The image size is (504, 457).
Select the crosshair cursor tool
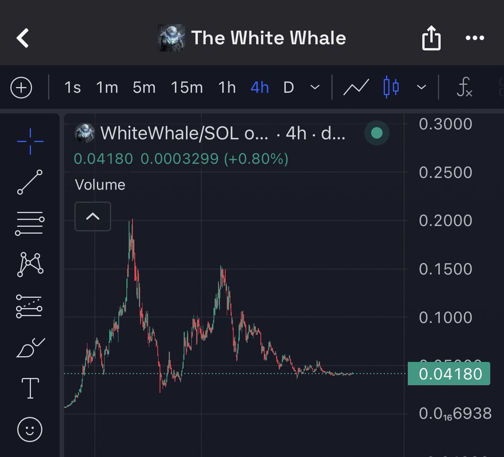30,141
